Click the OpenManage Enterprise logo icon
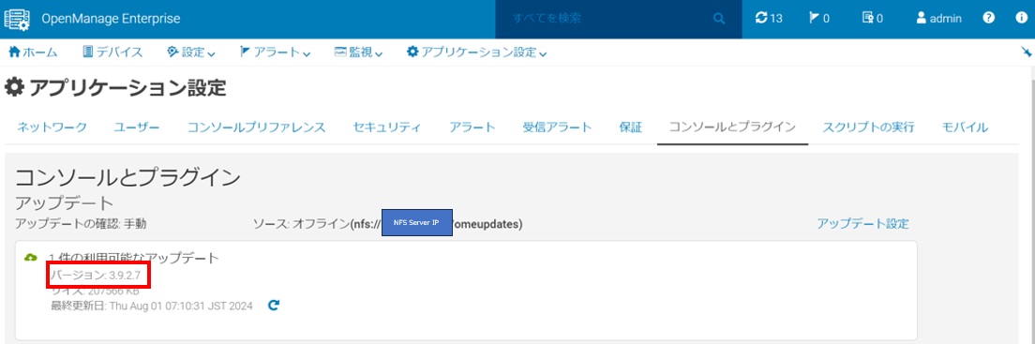Image resolution: width=1035 pixels, height=344 pixels. [17, 19]
